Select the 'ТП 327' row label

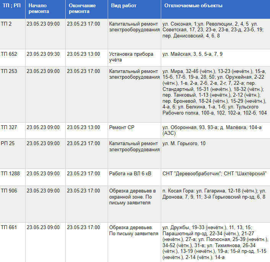point(9,127)
